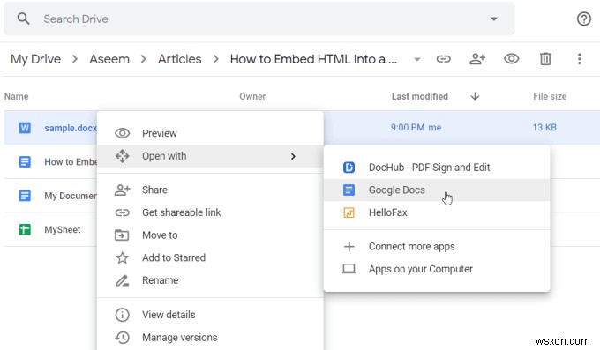Image resolution: width=600 pixels, height=350 pixels.
Task: Click the laptop computer icon
Action: pyautogui.click(x=349, y=269)
